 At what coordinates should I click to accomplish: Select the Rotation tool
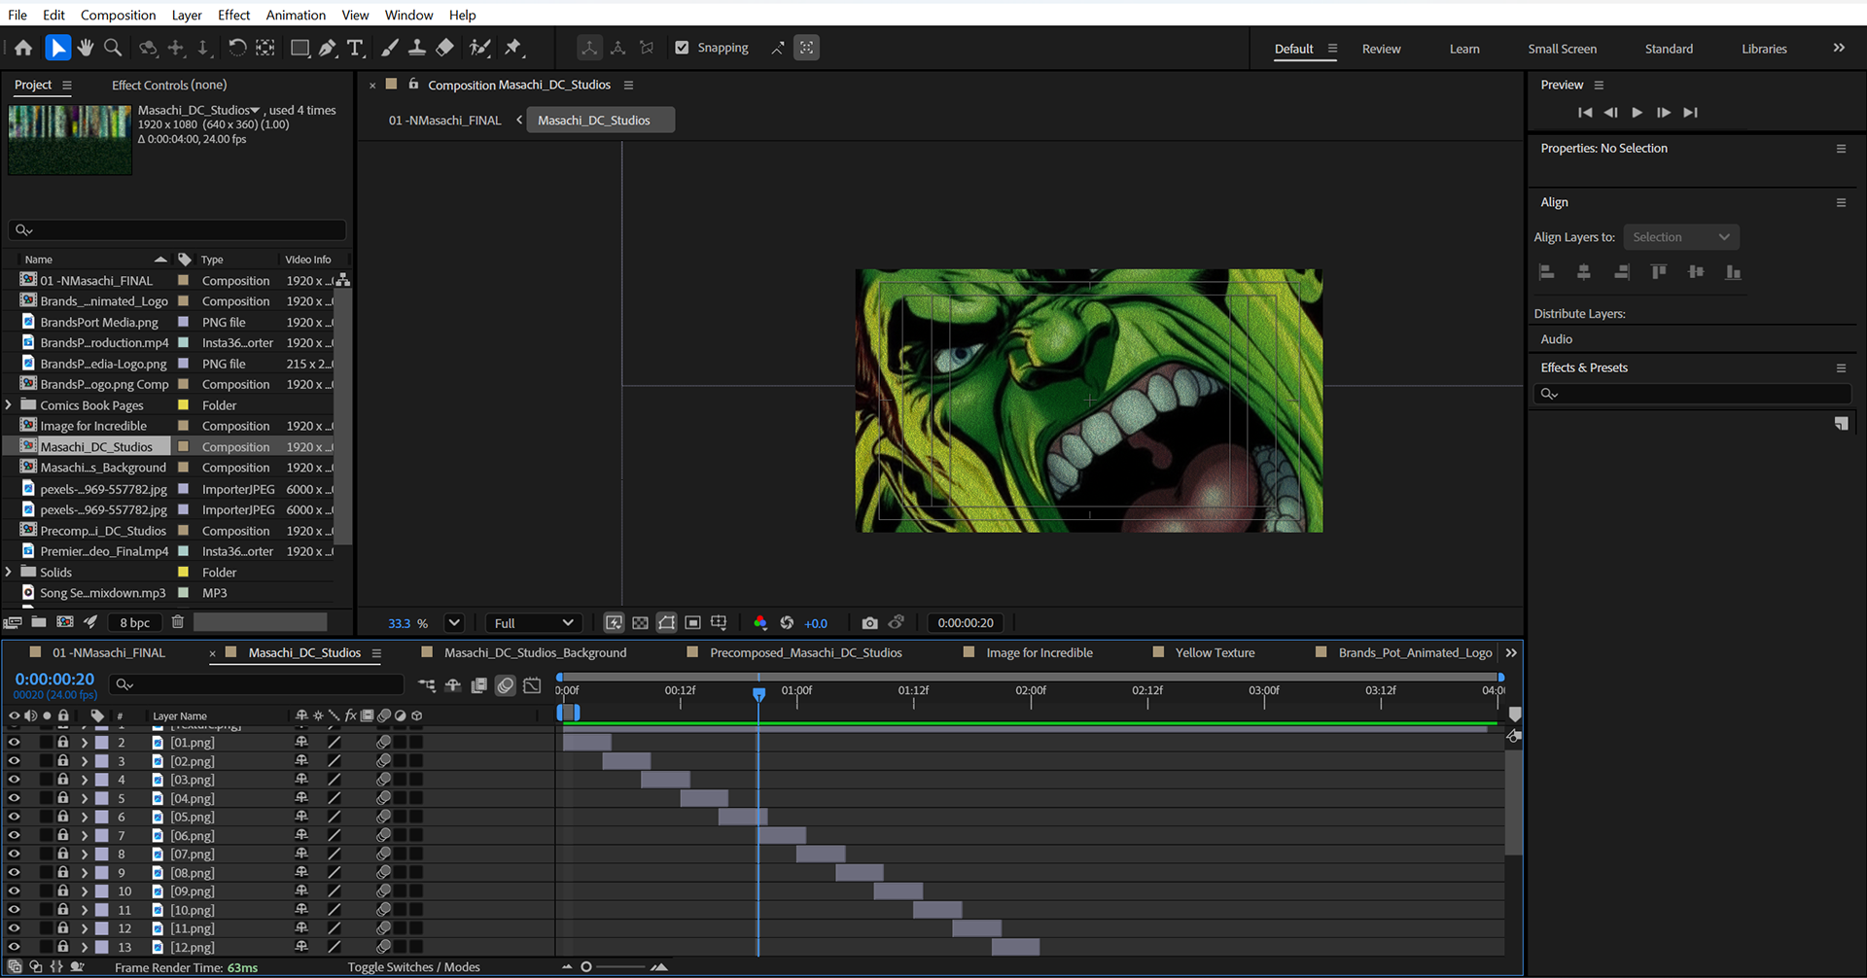[x=236, y=48]
